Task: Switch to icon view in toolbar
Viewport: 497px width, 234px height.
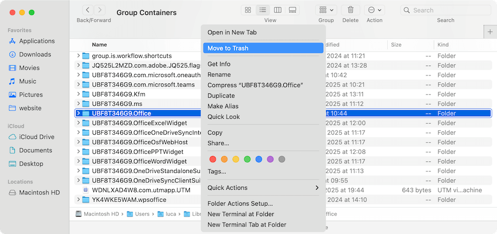Action: (248, 10)
